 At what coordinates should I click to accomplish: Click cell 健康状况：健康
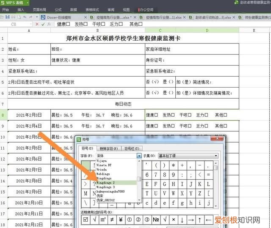(98, 60)
